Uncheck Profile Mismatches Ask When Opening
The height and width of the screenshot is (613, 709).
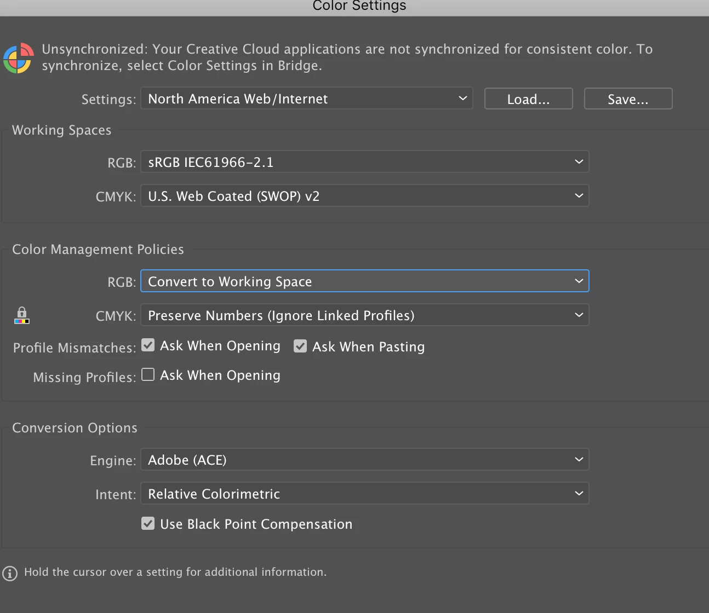coord(148,345)
